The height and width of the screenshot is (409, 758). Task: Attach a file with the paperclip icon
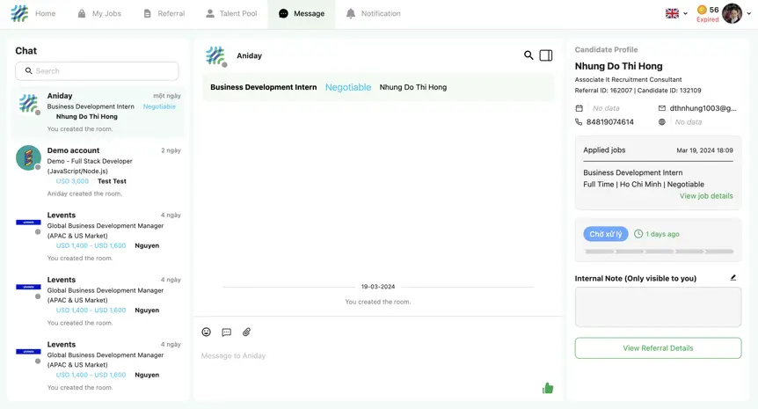tap(246, 332)
